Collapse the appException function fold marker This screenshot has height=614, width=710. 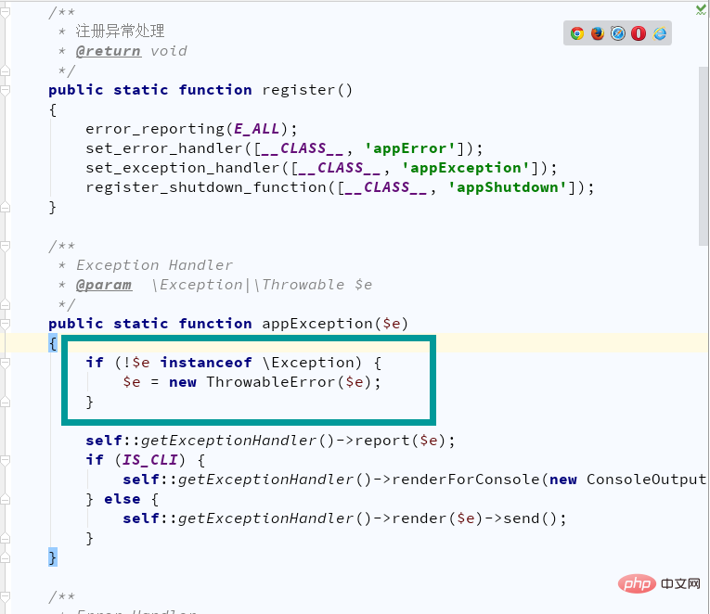[x=5, y=324]
